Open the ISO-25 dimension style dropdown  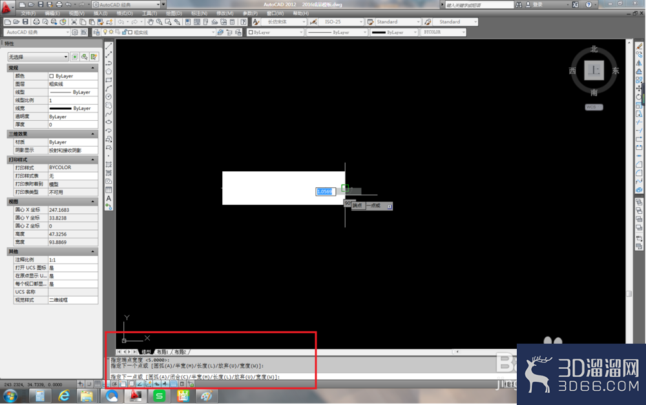340,22
